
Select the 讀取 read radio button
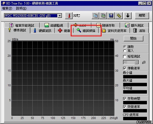[125, 47]
